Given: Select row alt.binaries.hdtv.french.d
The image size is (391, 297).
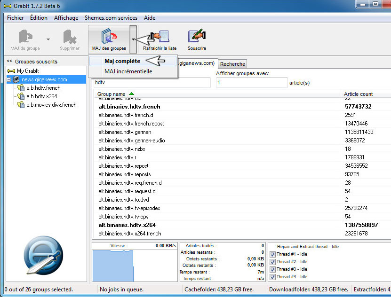Looking at the screenshot, I should click(242, 115).
